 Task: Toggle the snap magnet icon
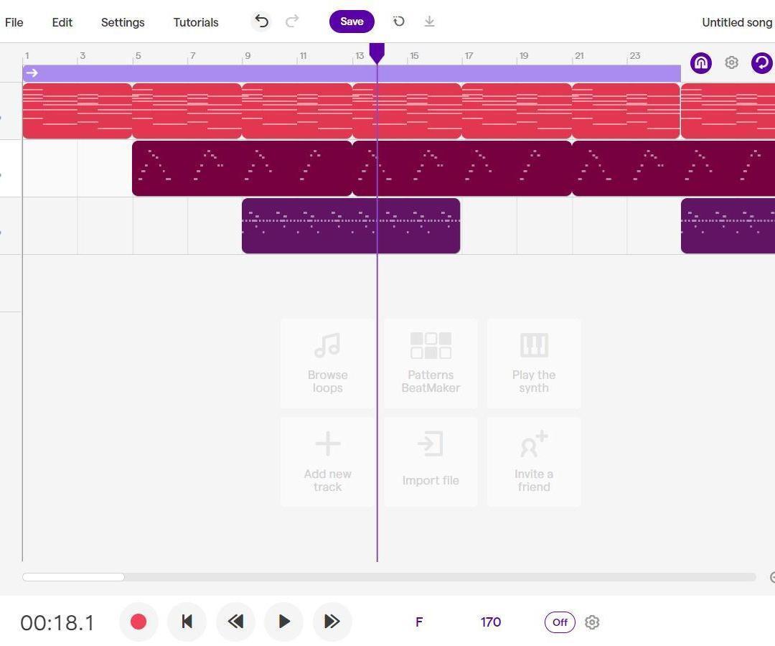coord(700,62)
